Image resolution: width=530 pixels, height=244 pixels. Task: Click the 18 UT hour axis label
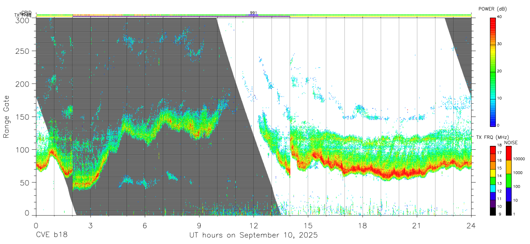[x=363, y=225]
